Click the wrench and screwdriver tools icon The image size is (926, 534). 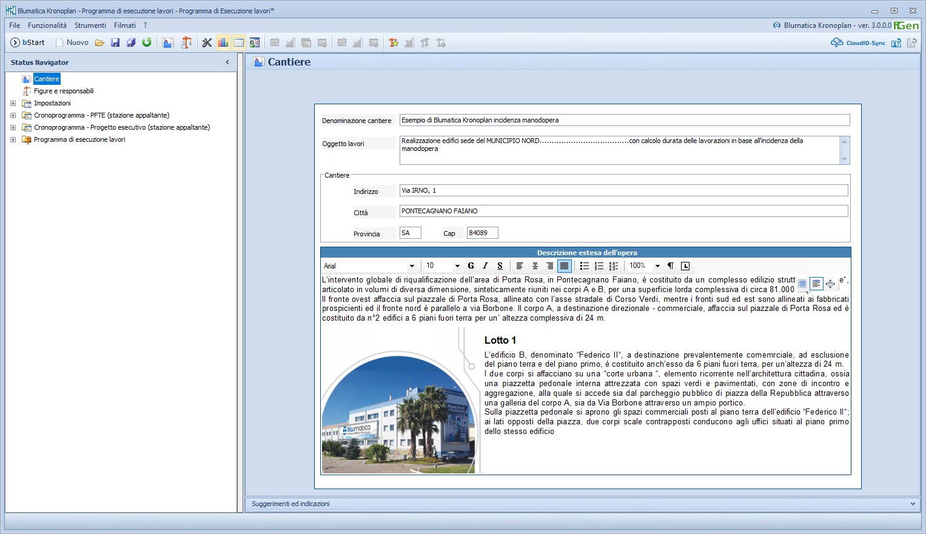point(207,42)
